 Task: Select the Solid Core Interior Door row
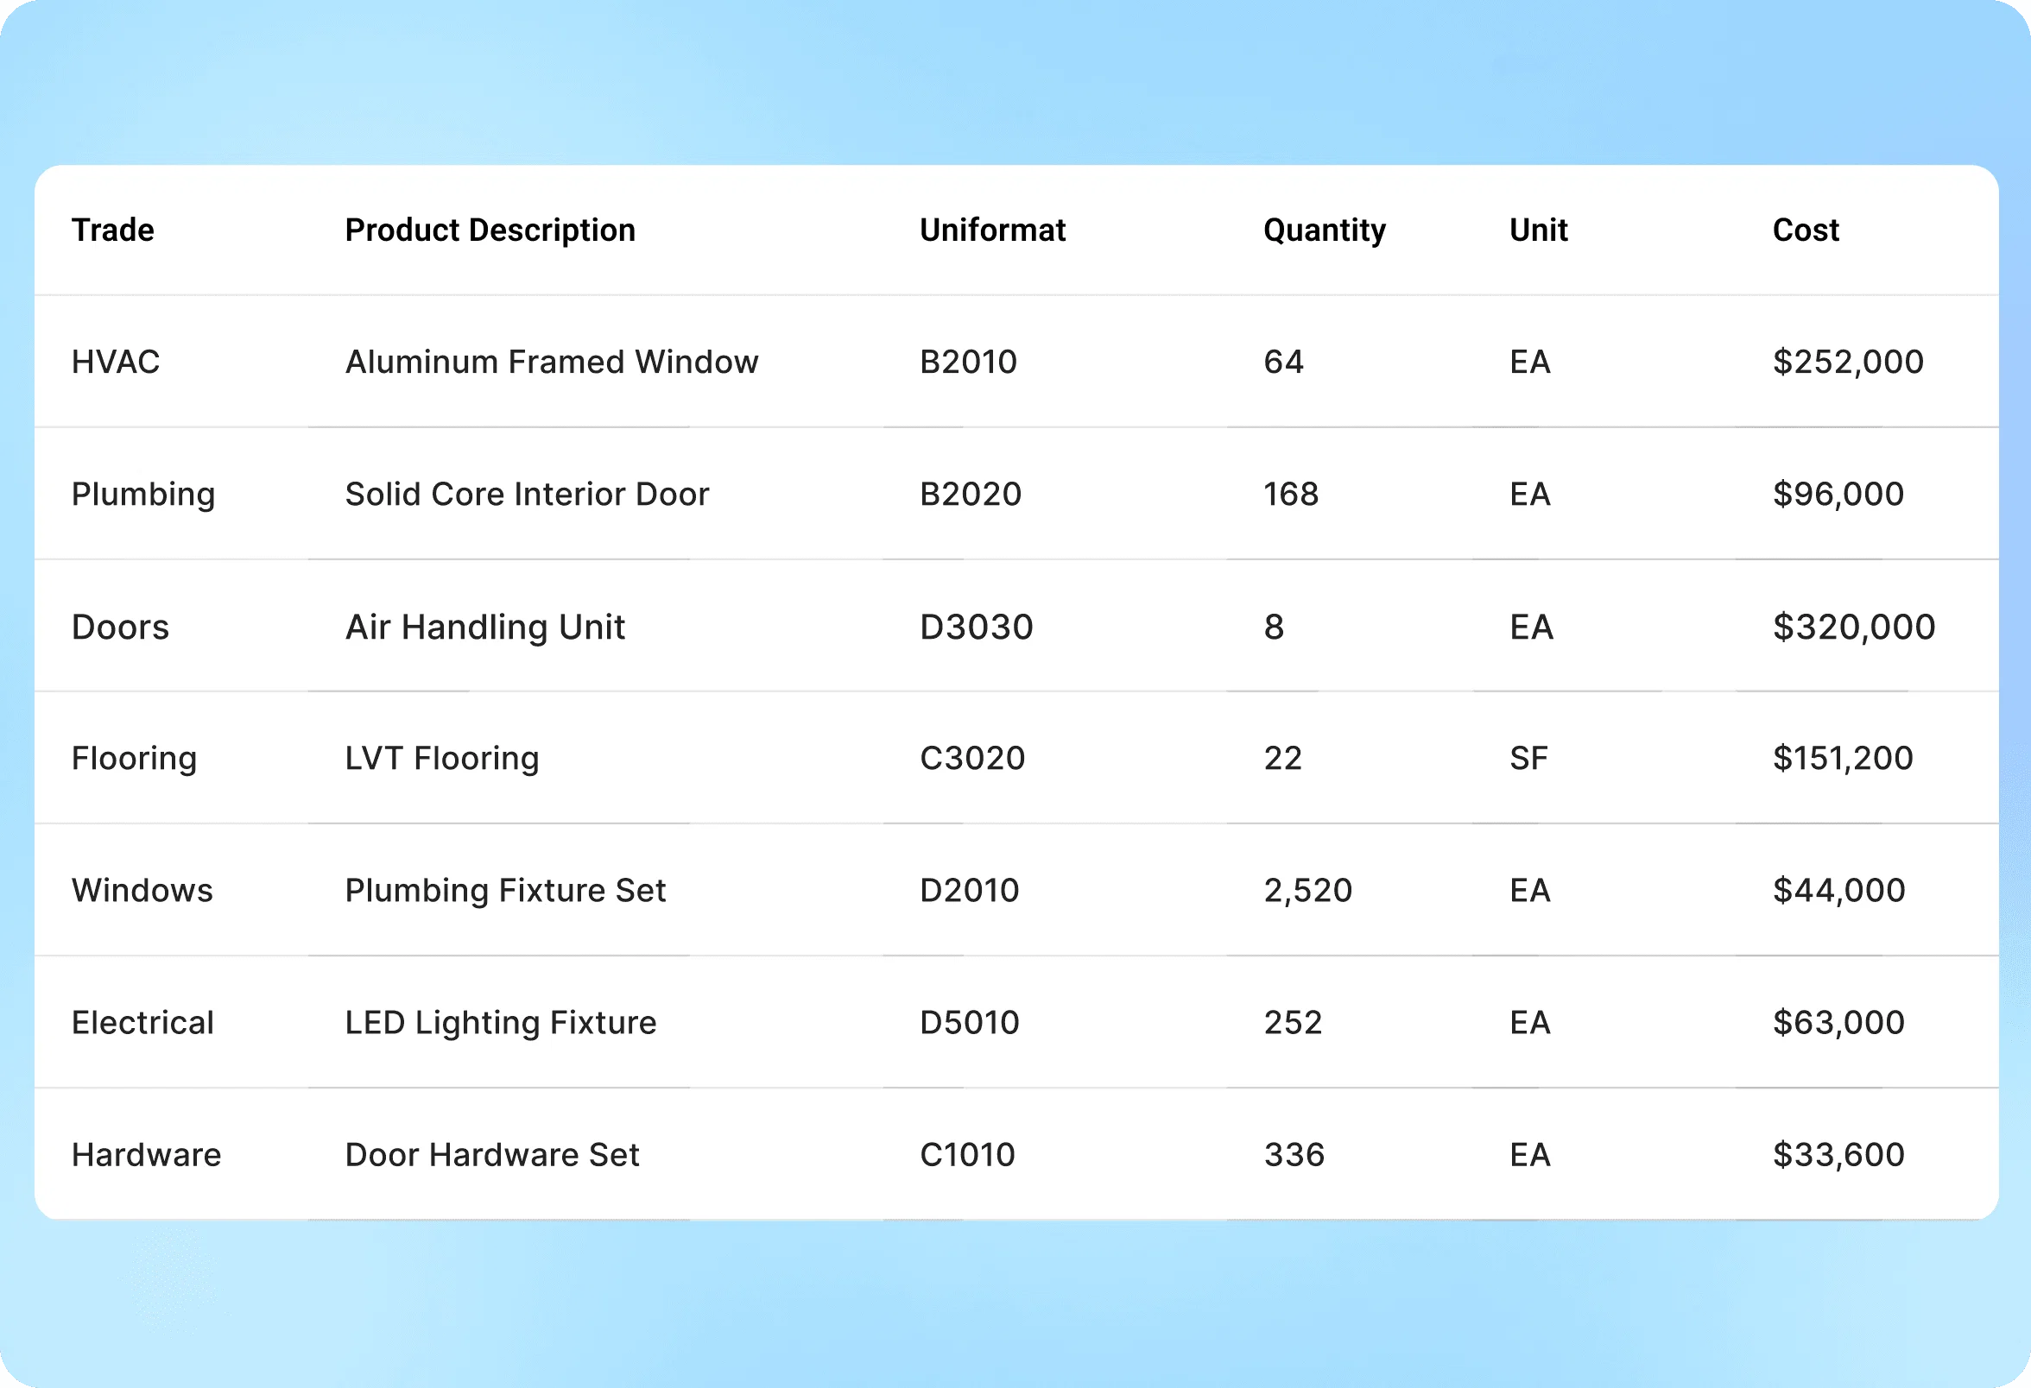click(x=526, y=495)
